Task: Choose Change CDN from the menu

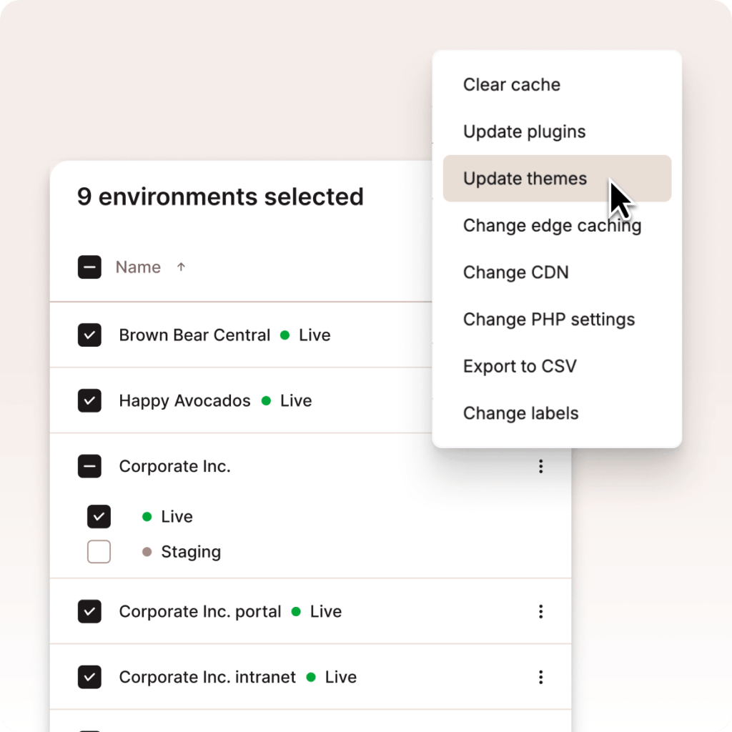Action: (515, 272)
